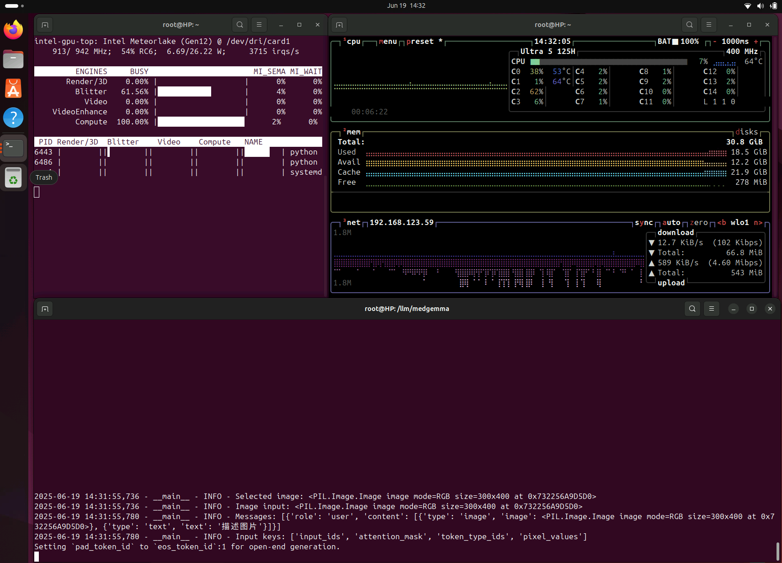
Task: Click search icon in medgemma terminal
Action: tap(692, 309)
